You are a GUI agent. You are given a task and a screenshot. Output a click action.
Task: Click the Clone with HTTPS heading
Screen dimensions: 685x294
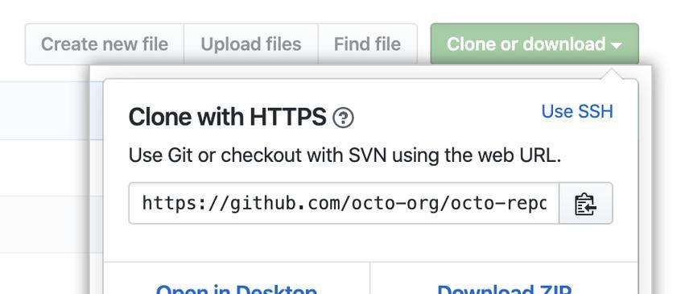(227, 117)
